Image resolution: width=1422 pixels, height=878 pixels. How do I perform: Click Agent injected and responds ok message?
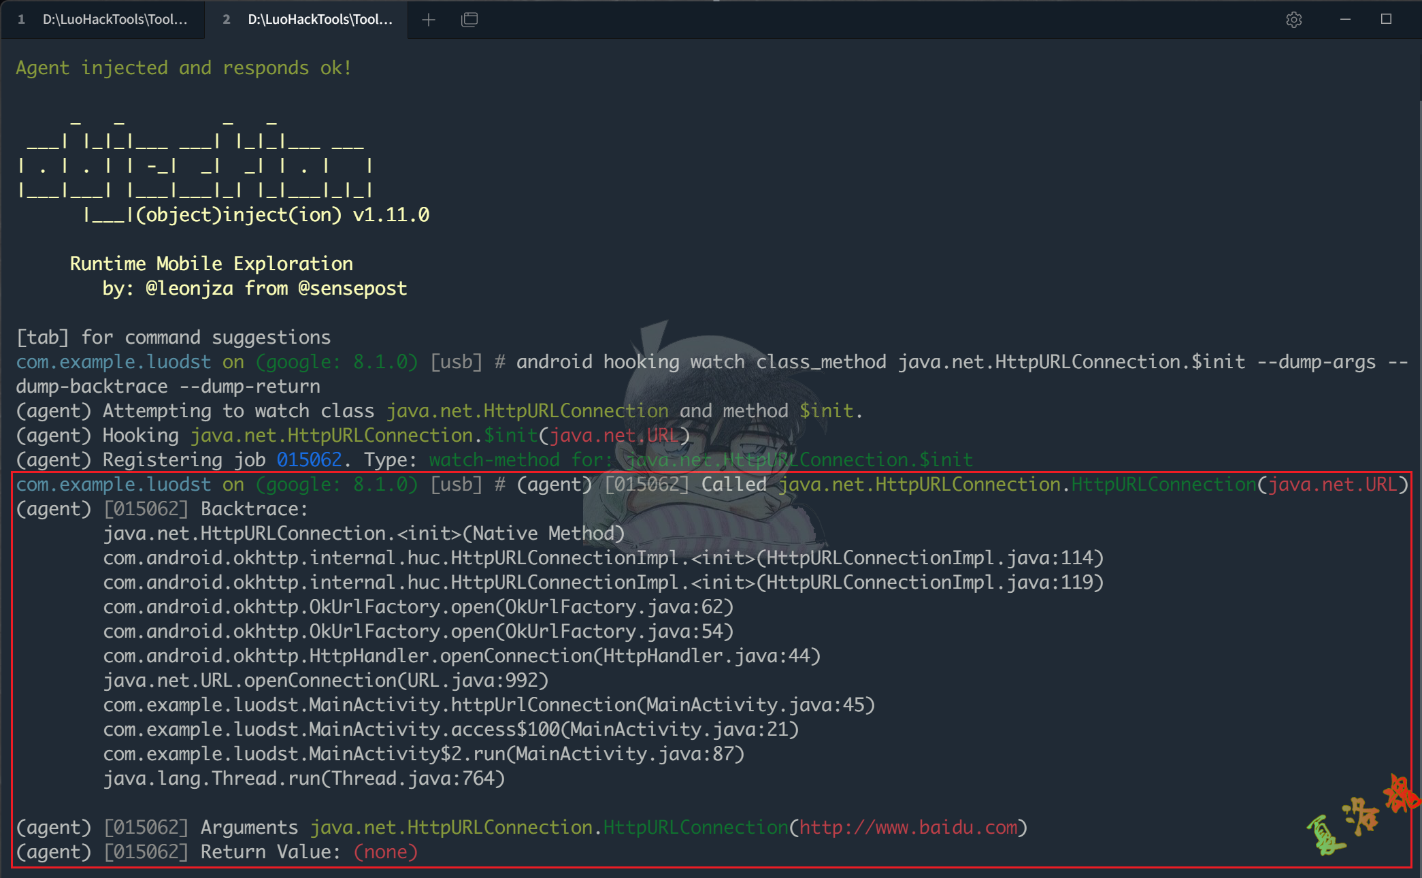(x=182, y=67)
